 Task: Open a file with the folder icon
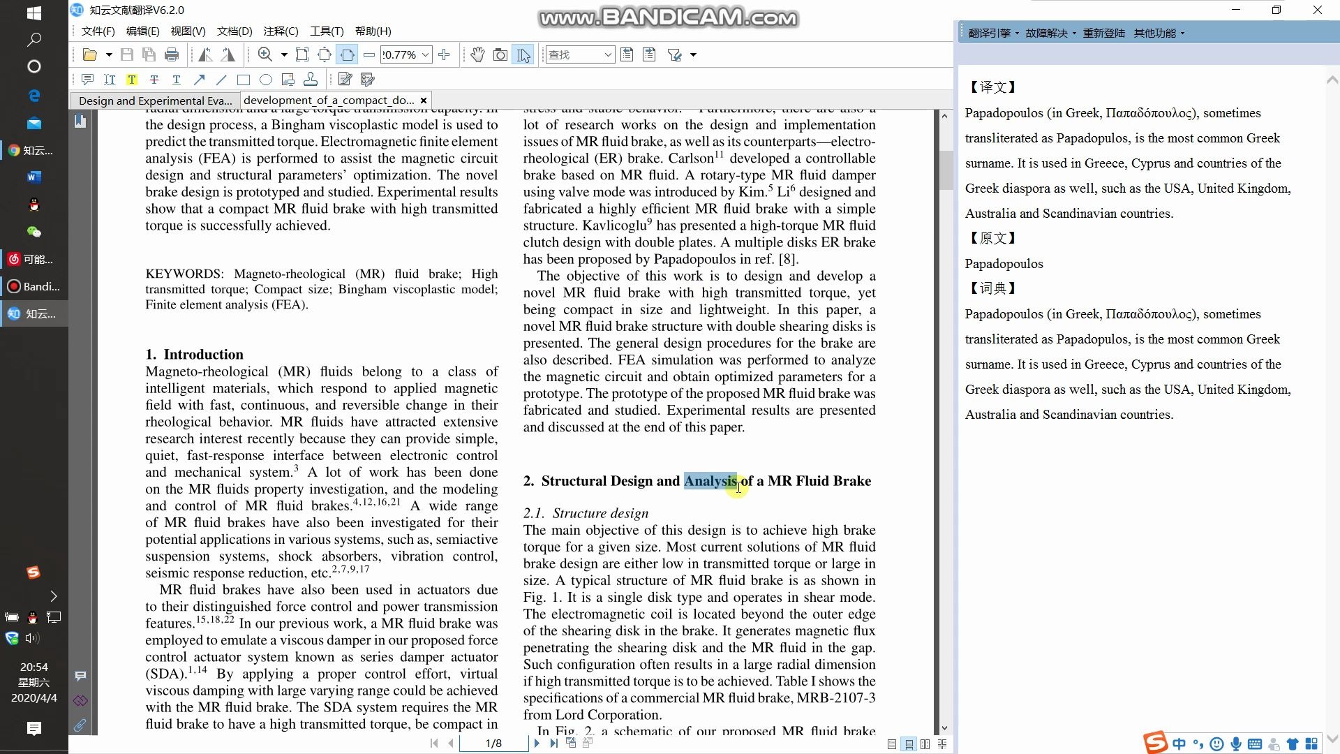(x=90, y=54)
